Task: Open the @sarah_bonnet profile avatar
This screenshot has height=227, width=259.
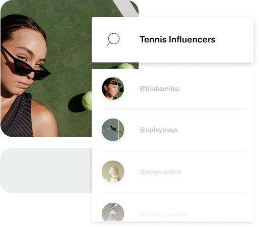Action: coord(113,212)
